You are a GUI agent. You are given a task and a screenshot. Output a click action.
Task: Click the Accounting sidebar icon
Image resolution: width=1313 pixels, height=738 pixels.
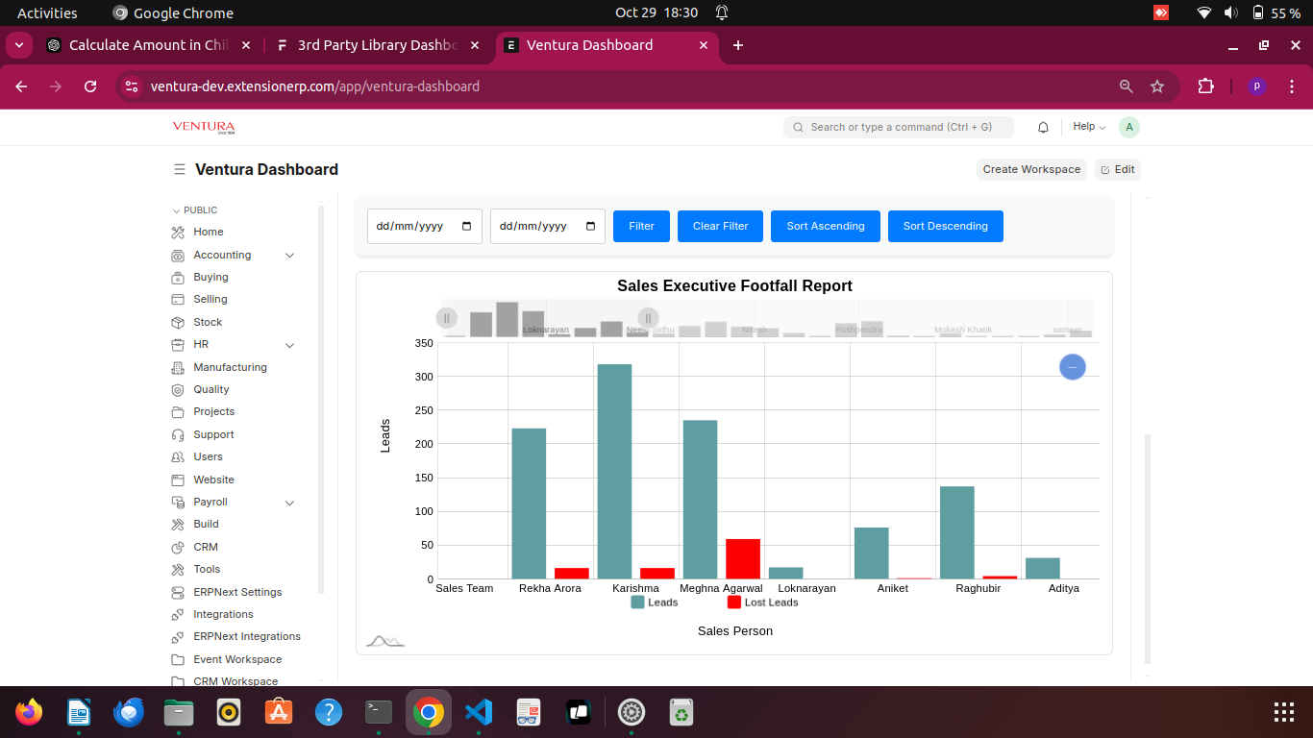pyautogui.click(x=177, y=255)
